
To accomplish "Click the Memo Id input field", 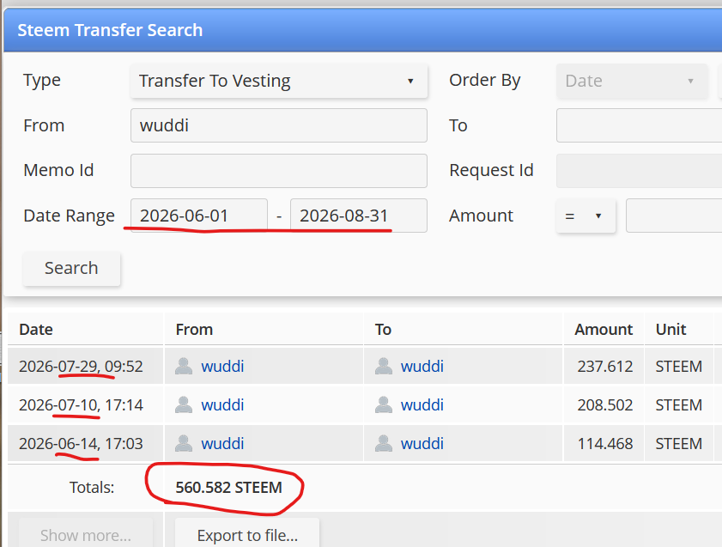I will pos(278,170).
